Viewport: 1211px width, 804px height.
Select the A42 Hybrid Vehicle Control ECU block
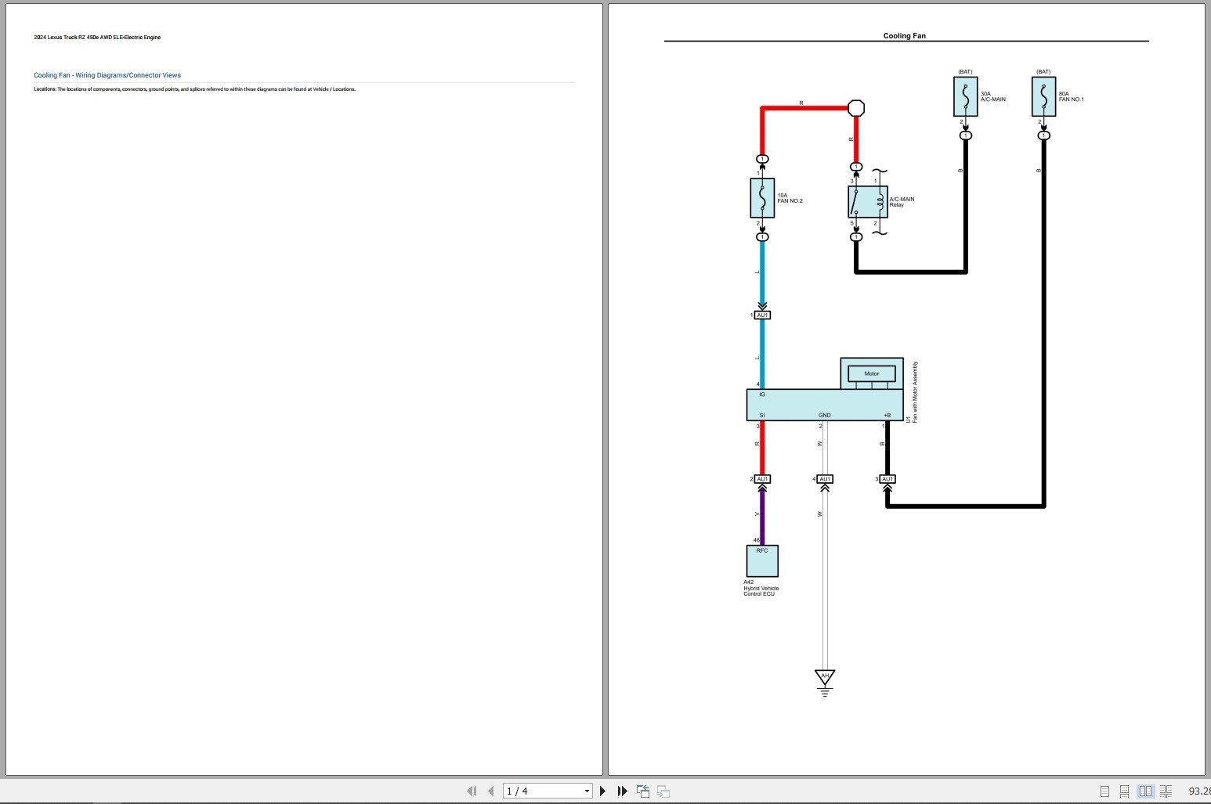tap(761, 561)
